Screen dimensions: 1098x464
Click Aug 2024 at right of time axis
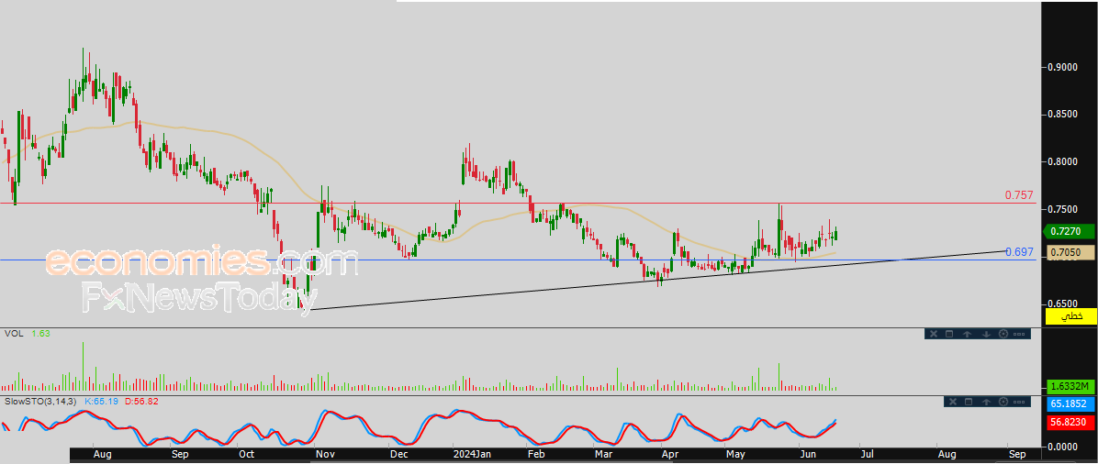(946, 456)
